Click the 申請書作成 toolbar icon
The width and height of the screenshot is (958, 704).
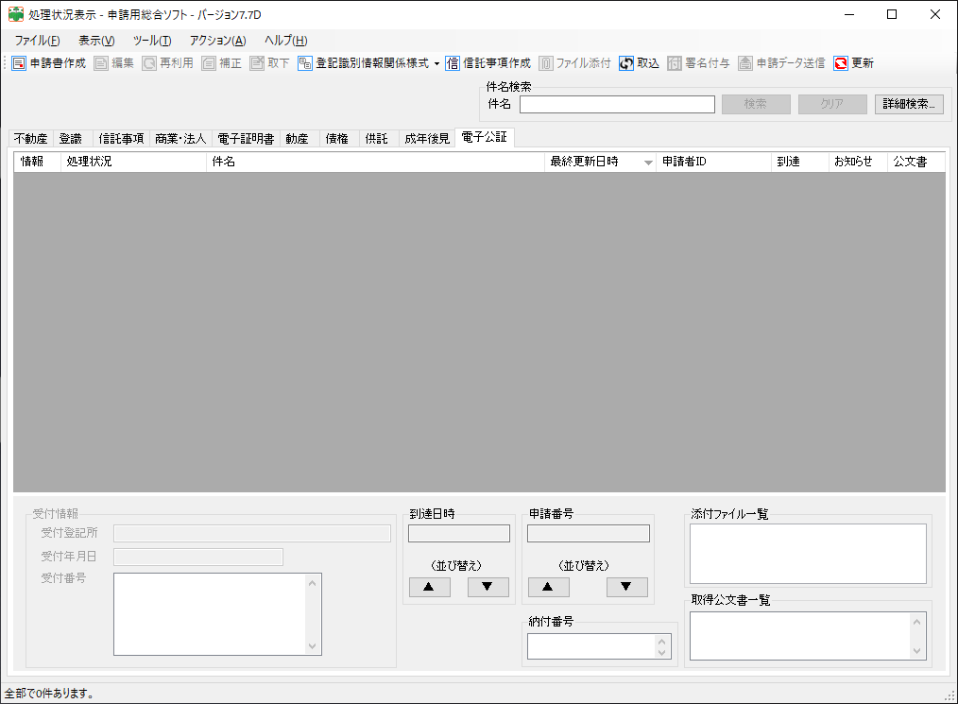click(x=19, y=63)
